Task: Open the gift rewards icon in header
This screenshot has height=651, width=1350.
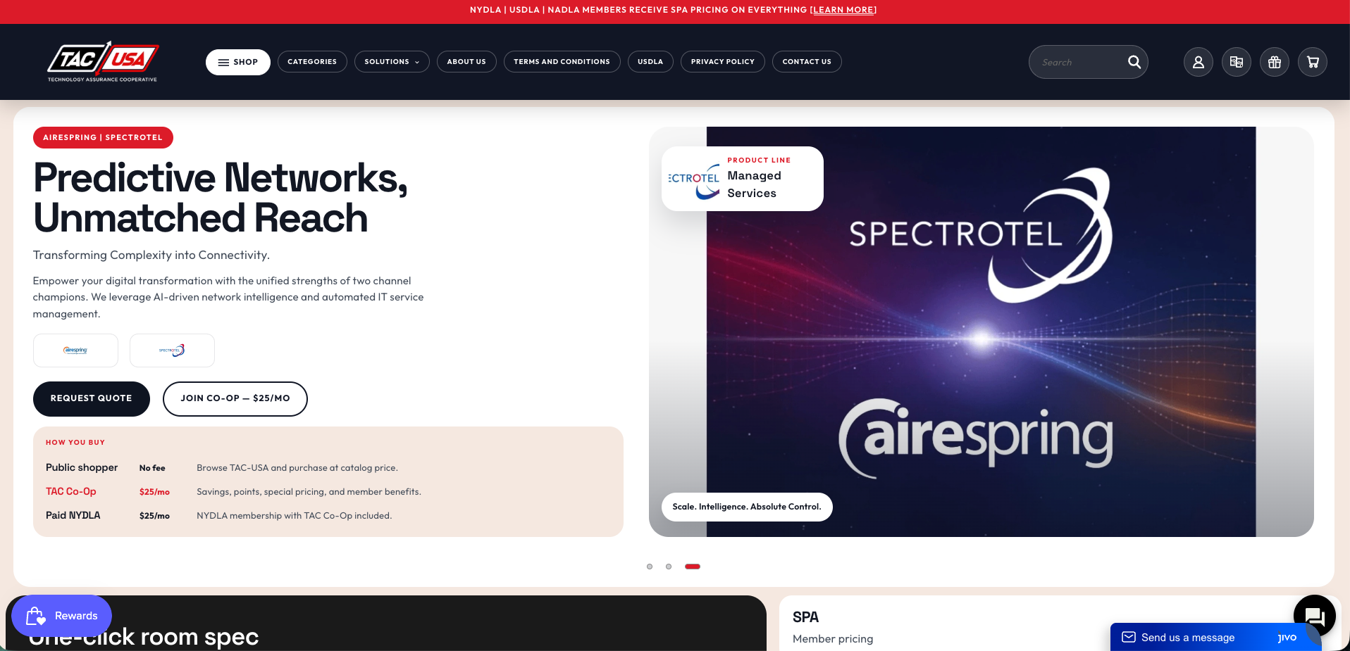Action: coord(1275,62)
